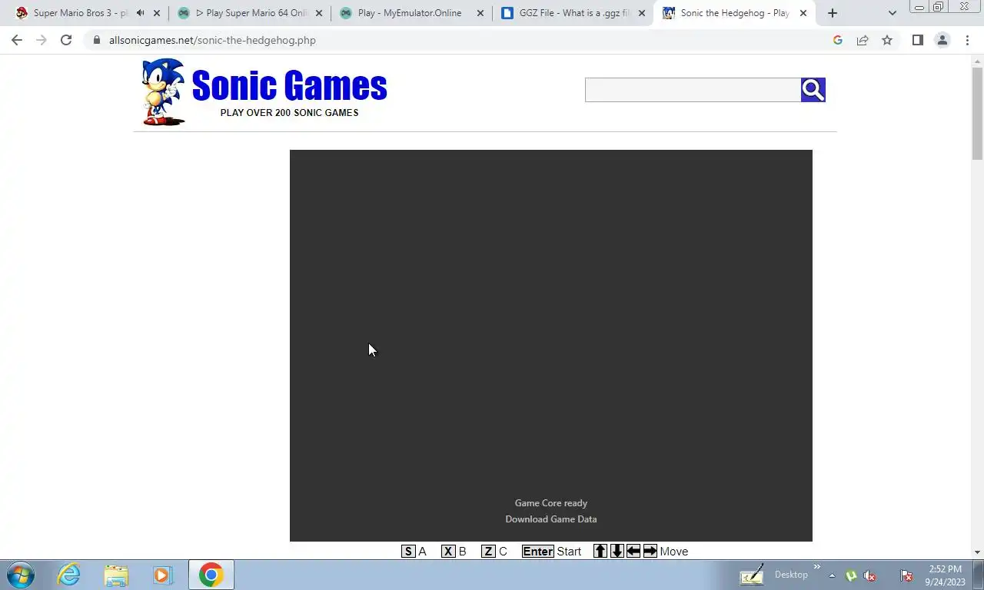Switch to the Super Mario Bros 3 tab
Screen dimensions: 984x590
[x=80, y=13]
